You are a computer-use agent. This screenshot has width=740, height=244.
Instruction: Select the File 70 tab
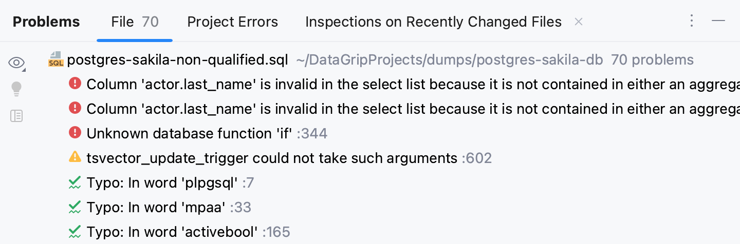click(x=135, y=22)
